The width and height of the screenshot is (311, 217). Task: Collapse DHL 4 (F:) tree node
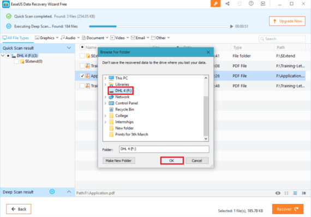[x=3, y=56]
